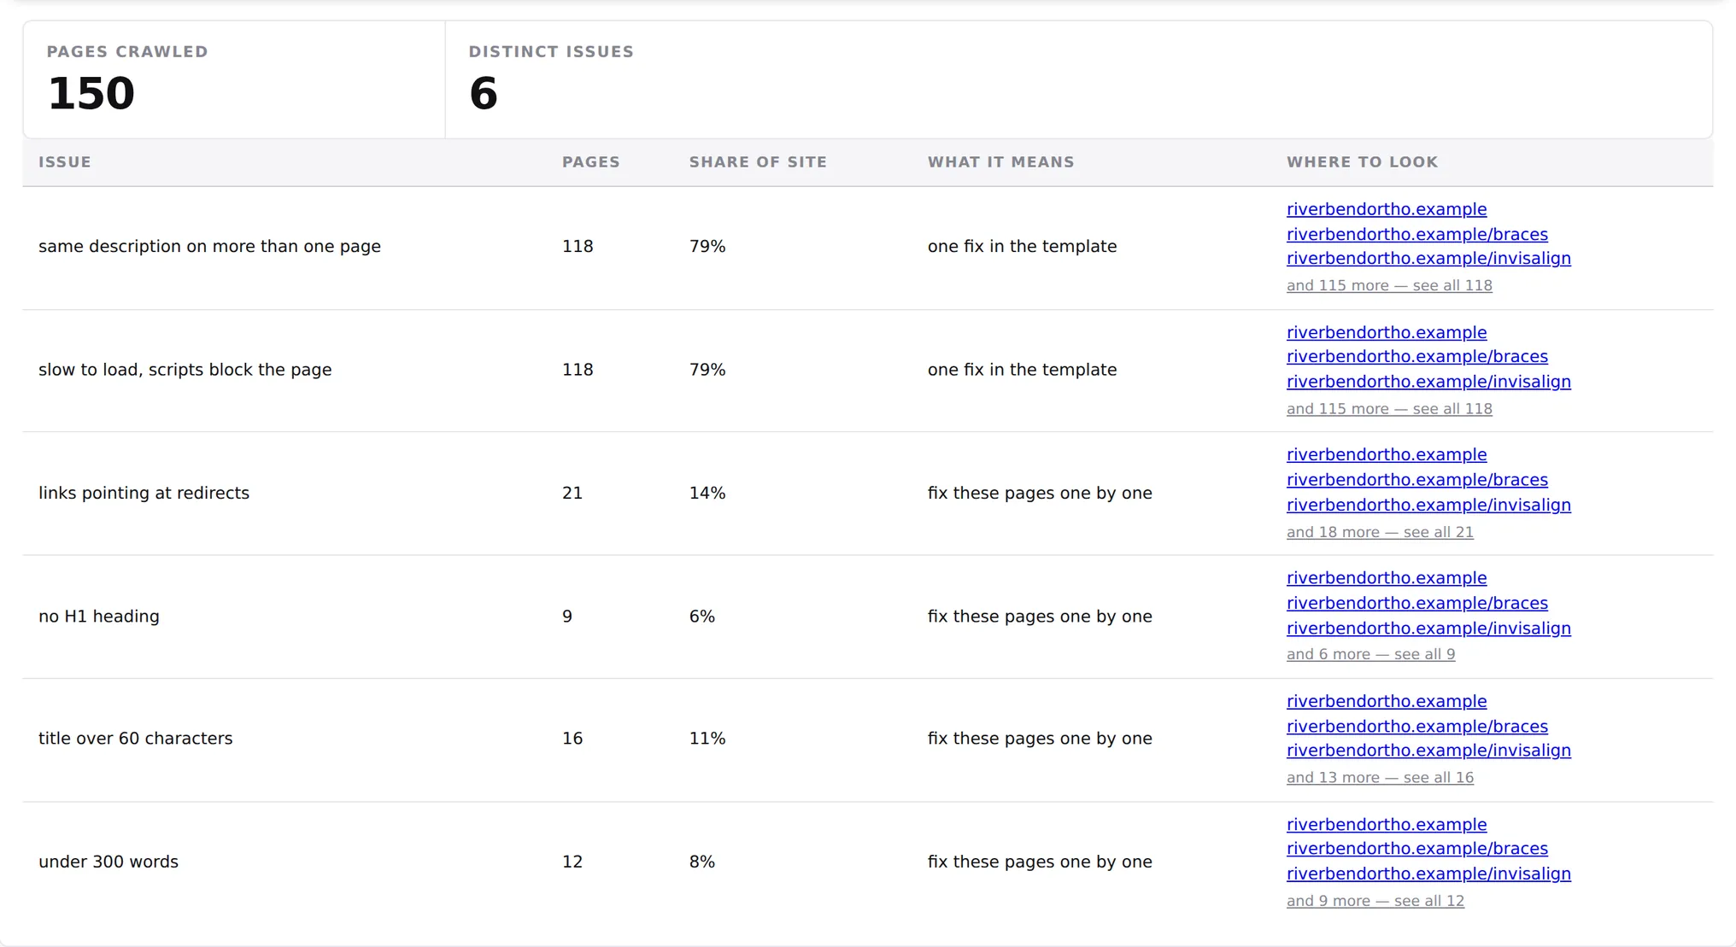Viewport: 1736px width, 947px height.
Task: Select the 'under 300 words' issue text
Action: click(108, 862)
